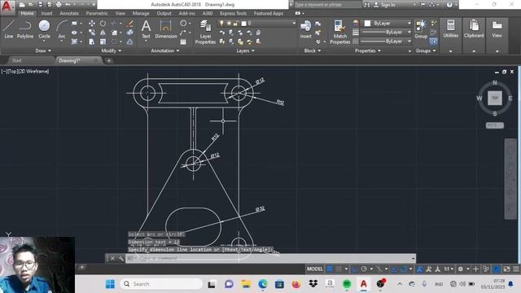Toggle polar tracking in status bar
This screenshot has width=521, height=293.
click(x=364, y=269)
